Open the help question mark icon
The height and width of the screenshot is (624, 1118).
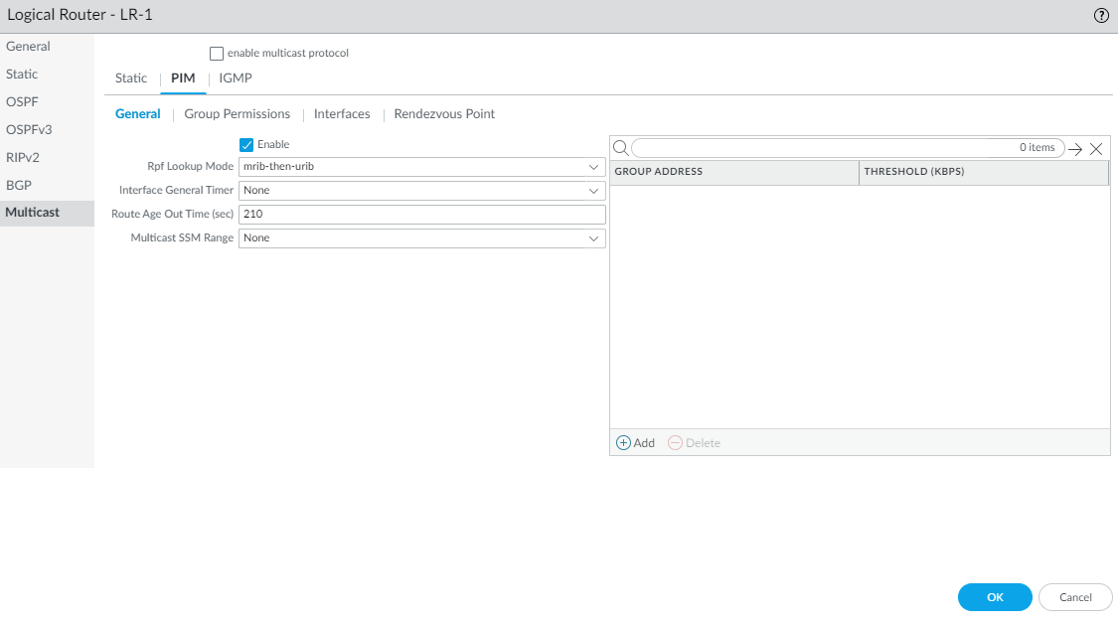click(x=1101, y=16)
